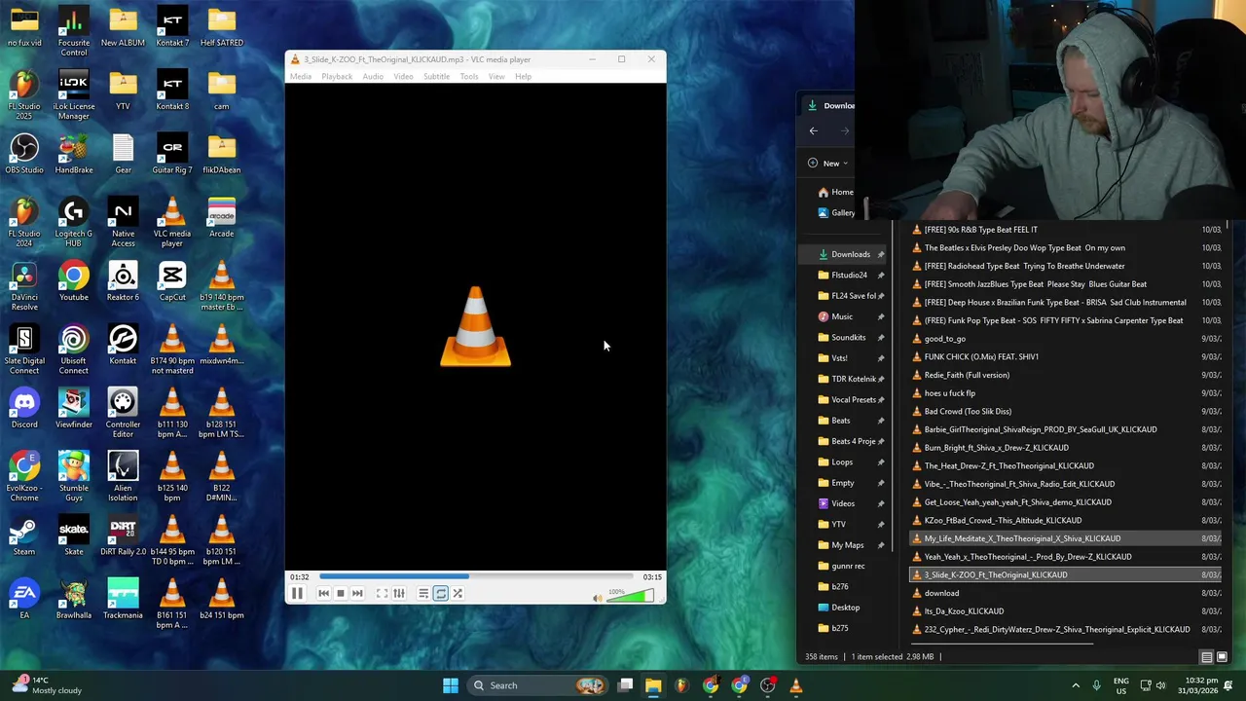Select the Ubisoft Connect desktop icon
Viewport: 1246px width, 701px height.
[x=74, y=349]
